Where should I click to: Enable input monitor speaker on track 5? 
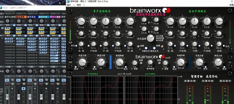coord(58,88)
